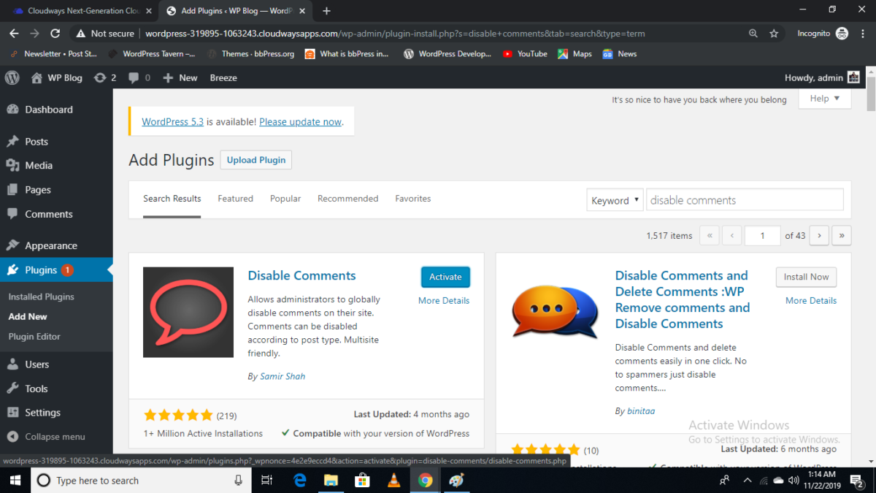876x493 pixels.
Task: Switch to the Featured tab
Action: coord(235,199)
